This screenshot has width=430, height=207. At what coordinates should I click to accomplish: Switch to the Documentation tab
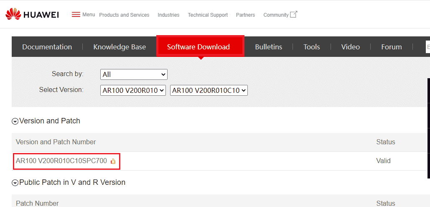click(47, 47)
